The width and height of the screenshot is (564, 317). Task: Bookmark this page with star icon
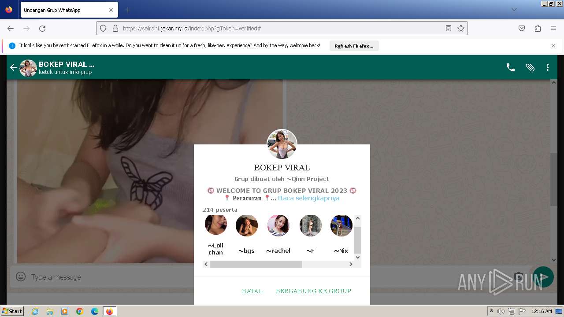click(x=461, y=28)
